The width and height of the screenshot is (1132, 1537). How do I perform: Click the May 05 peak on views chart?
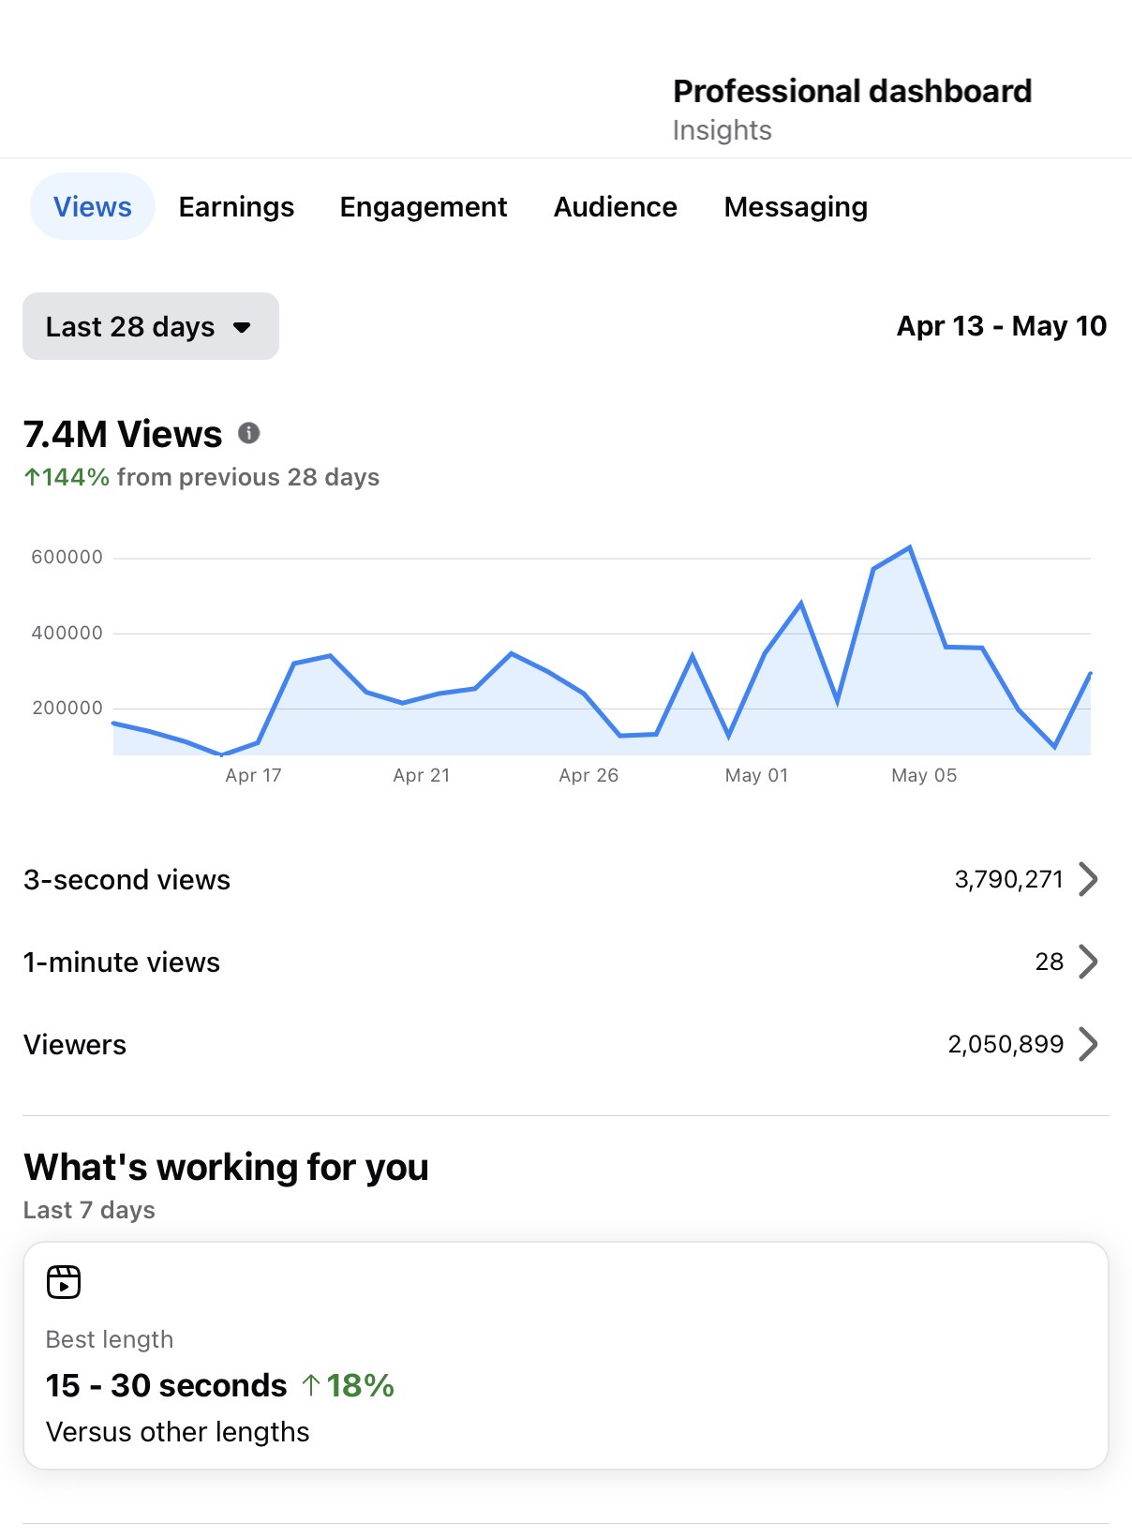click(x=910, y=547)
